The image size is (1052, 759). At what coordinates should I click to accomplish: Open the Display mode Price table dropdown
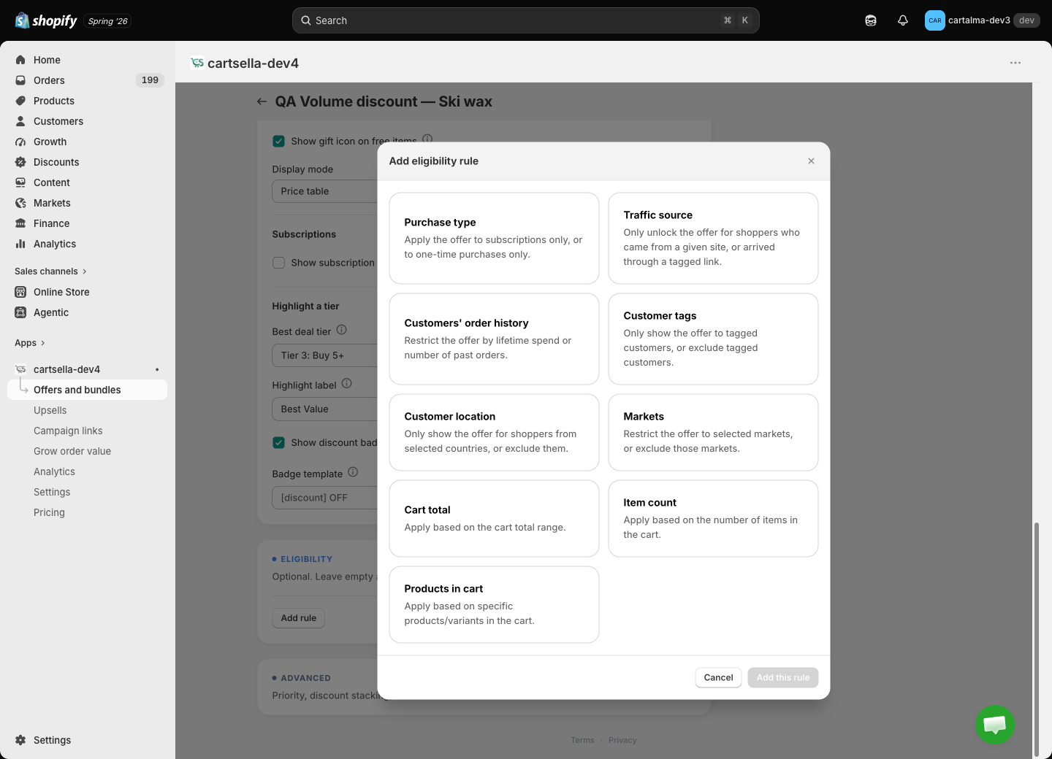click(x=325, y=191)
